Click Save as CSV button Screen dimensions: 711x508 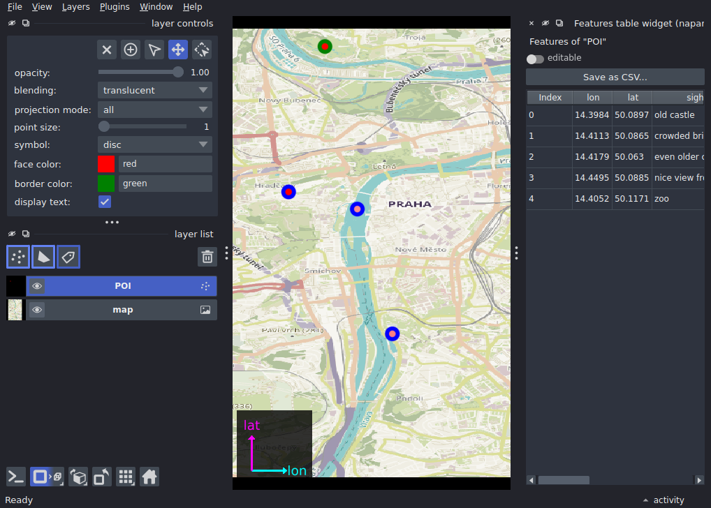click(615, 77)
